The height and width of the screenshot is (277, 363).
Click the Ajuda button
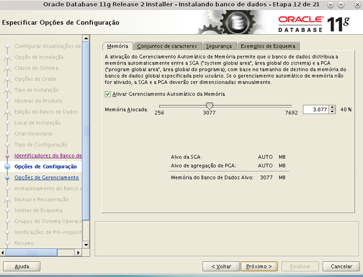(x=22, y=266)
